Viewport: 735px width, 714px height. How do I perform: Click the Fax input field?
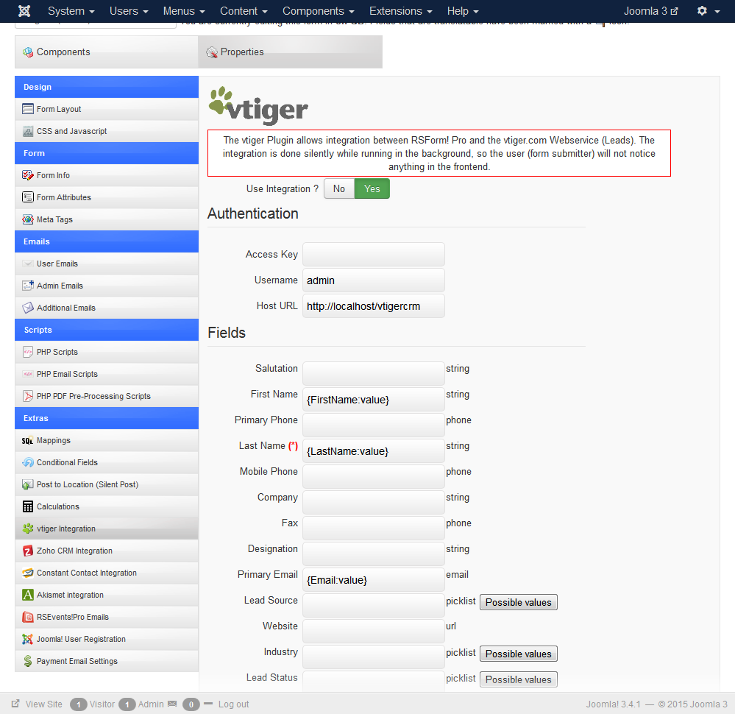pos(374,529)
